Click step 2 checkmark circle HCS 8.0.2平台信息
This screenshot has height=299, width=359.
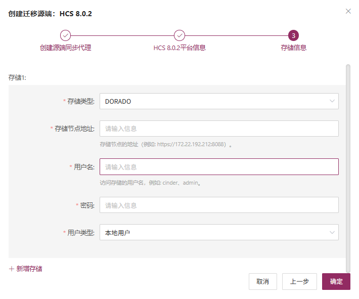pos(179,35)
